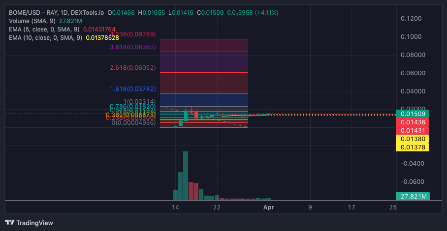Screen dimensions: 447x231
Task: Select the EMA (5, close, 0, SMA, 9) label
Action: (44, 29)
